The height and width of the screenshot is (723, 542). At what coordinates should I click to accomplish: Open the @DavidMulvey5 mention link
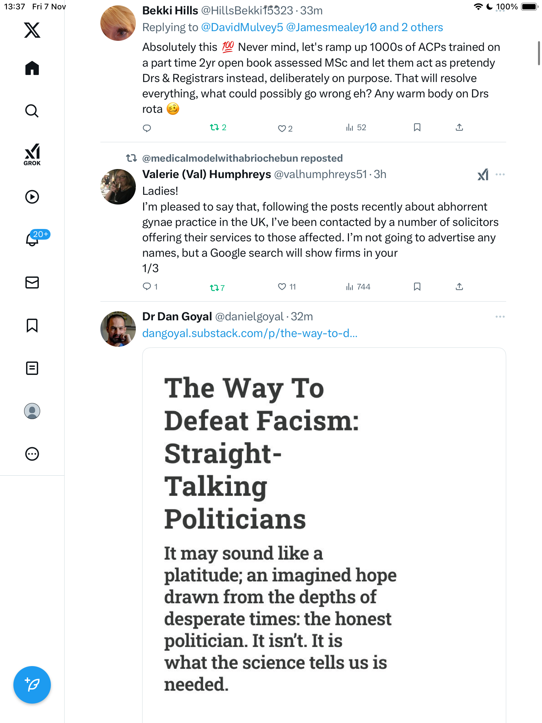point(242,27)
